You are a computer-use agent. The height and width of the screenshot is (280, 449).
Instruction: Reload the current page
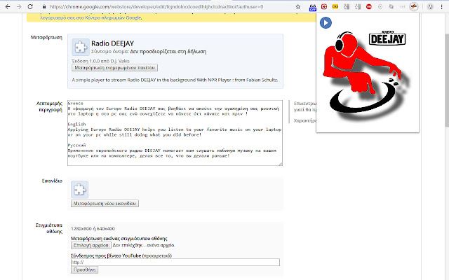(30, 6)
